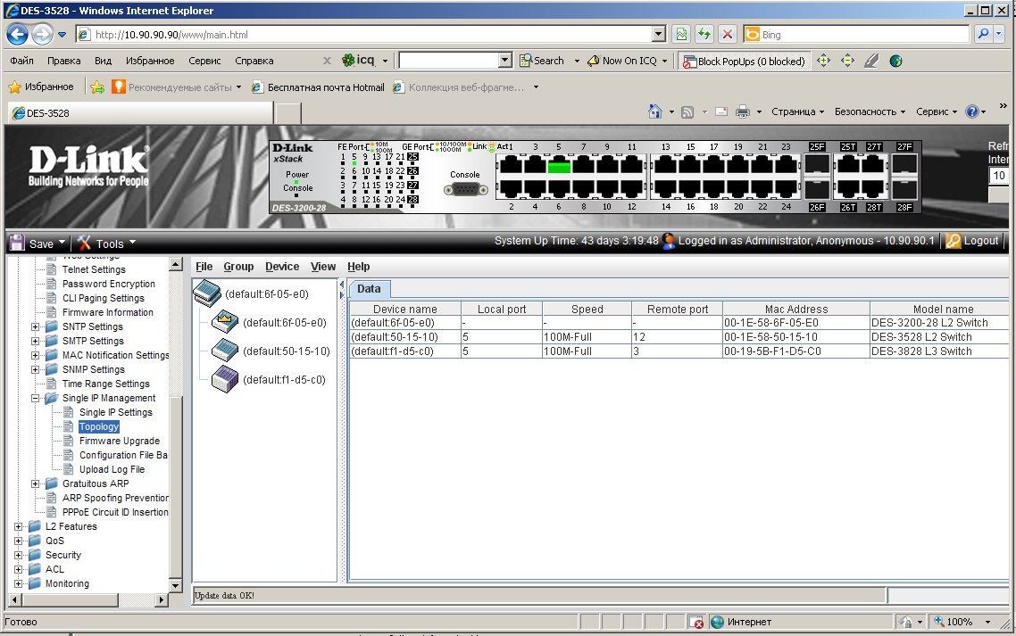Open the Вид menu
The image size is (1016, 636).
click(x=103, y=61)
